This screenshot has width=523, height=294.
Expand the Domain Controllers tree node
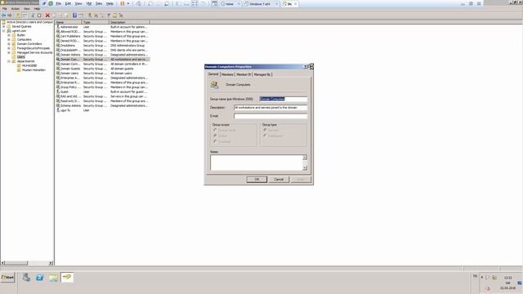click(9, 43)
